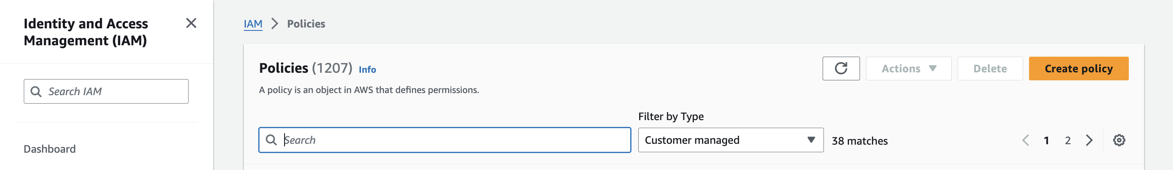This screenshot has width=1173, height=170.
Task: Open table preferences gear icon
Action: tap(1119, 140)
